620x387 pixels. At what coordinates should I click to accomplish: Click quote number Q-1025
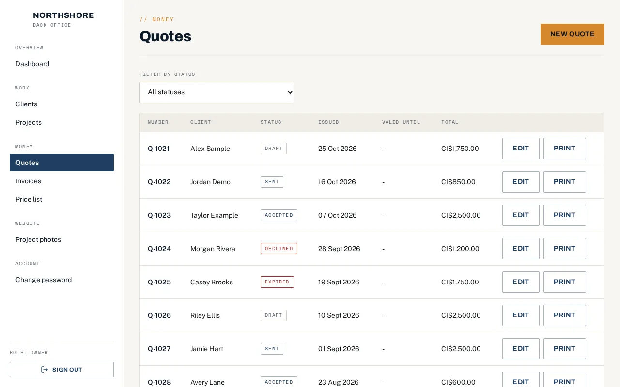pos(159,282)
